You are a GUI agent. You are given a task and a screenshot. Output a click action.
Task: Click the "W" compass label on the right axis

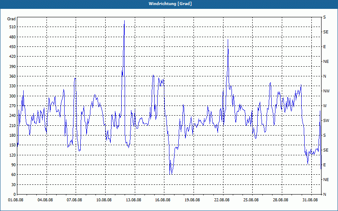(325, 106)
